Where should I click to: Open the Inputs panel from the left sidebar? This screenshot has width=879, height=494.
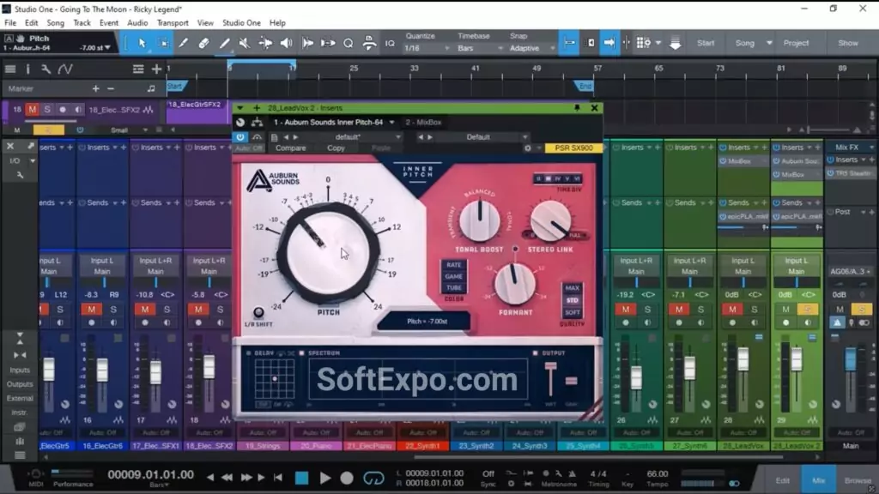click(19, 370)
